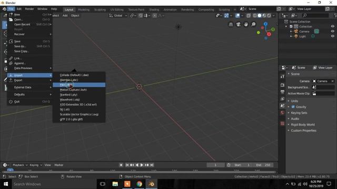
Task: Open the Playback dropdown in timeline
Action: click(20, 165)
